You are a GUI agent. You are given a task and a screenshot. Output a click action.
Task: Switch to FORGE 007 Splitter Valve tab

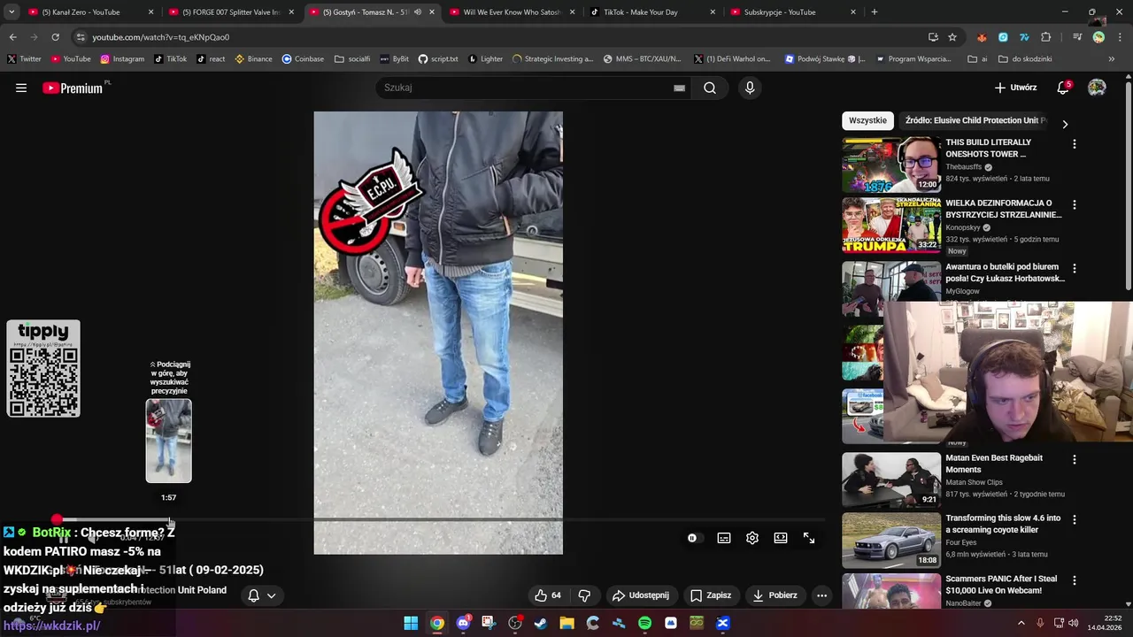coord(230,12)
